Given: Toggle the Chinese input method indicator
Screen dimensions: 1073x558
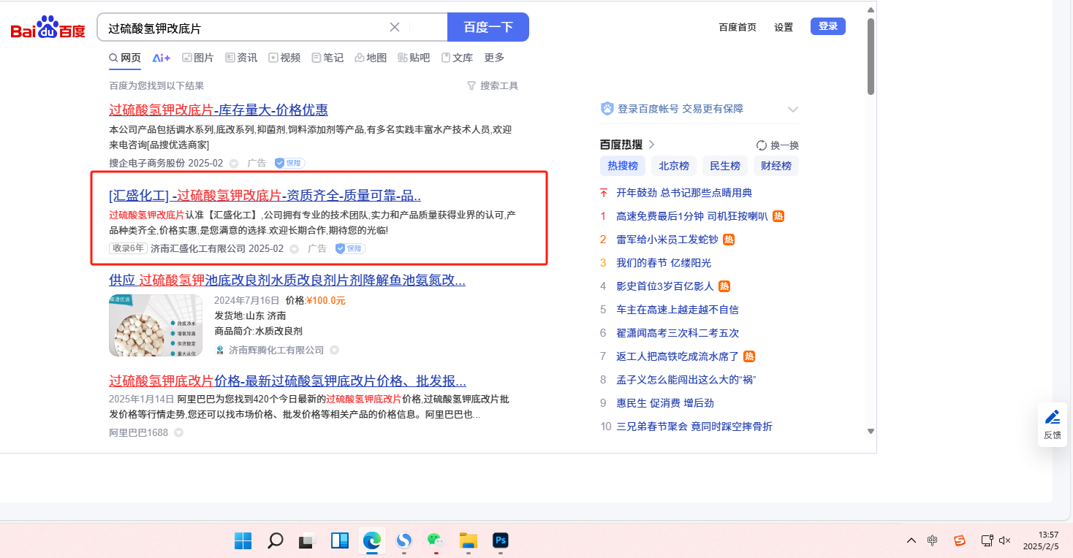Looking at the screenshot, I should (x=933, y=540).
